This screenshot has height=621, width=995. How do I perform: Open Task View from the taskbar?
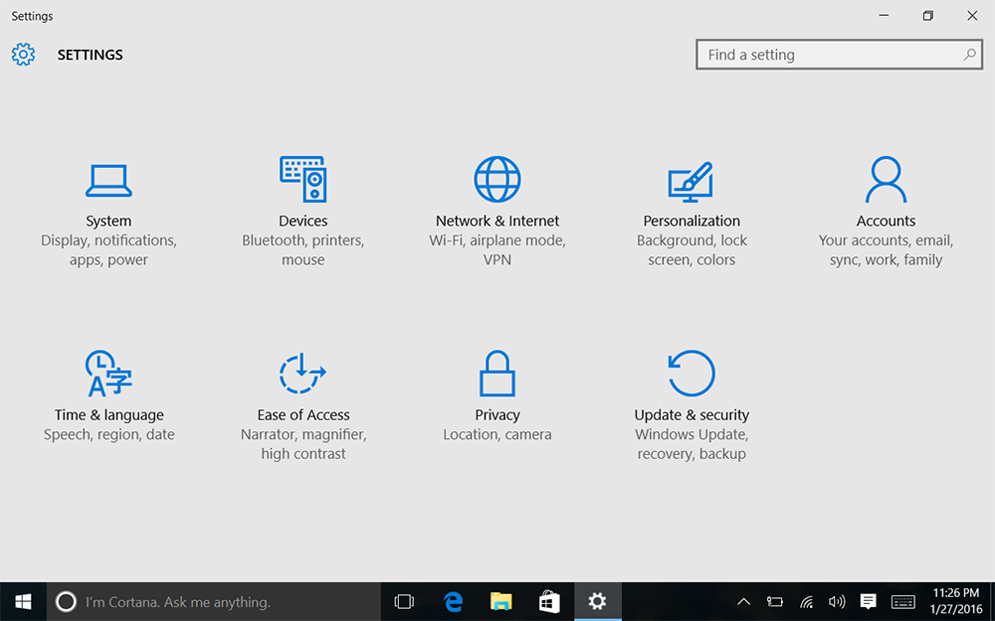point(404,601)
